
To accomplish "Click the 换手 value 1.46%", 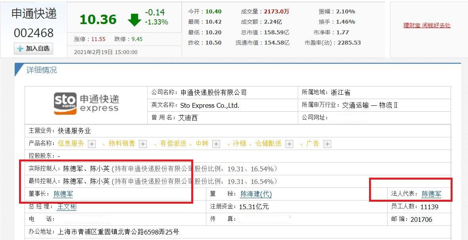I will [346, 22].
